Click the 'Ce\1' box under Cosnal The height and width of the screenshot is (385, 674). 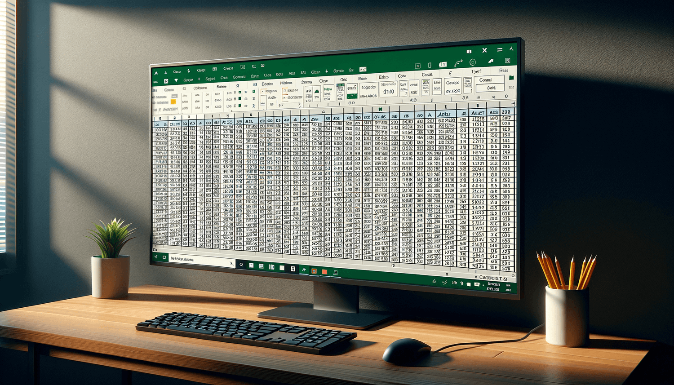tap(491, 88)
